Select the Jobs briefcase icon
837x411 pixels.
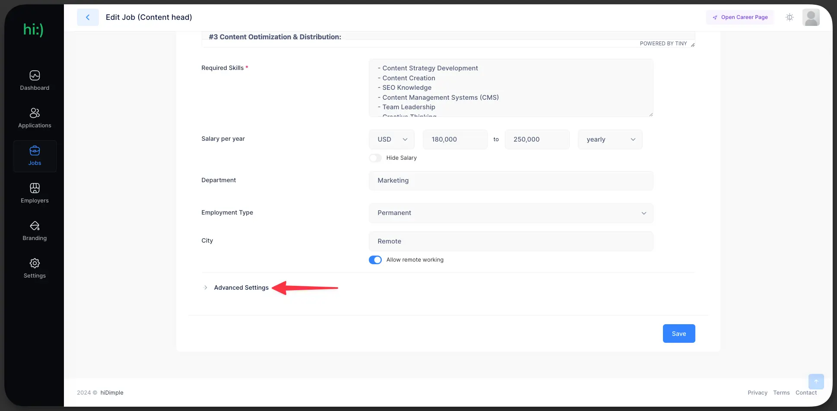pos(35,151)
